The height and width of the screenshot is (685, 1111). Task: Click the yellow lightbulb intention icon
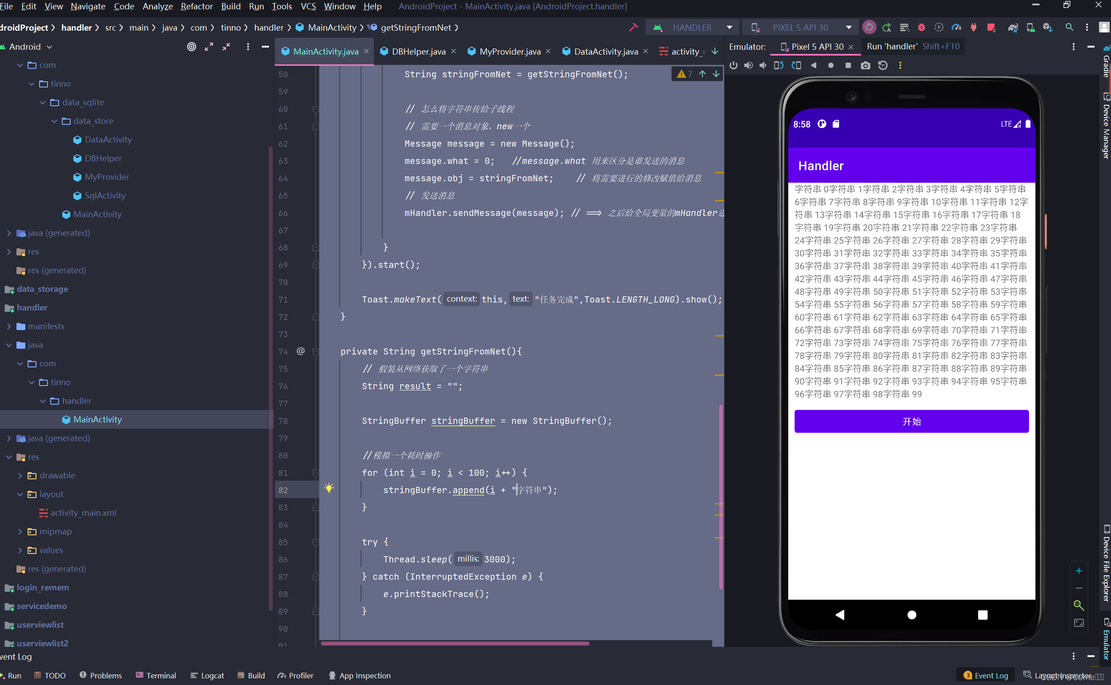point(329,488)
